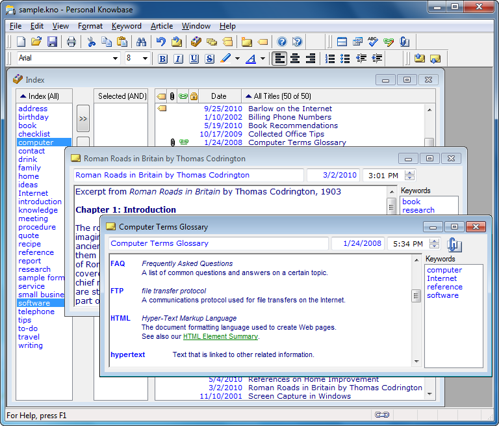Click the Print icon in the toolbar
The image size is (499, 426).
[71, 42]
